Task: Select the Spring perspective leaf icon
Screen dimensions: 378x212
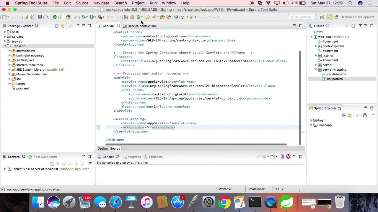Action: (x=330, y=17)
